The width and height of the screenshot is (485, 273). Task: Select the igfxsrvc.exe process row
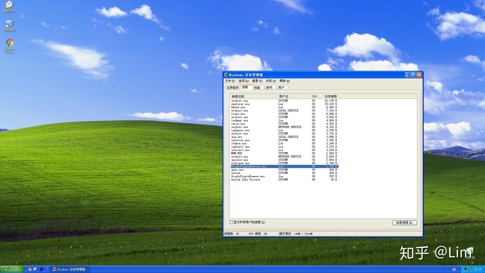coord(284,147)
